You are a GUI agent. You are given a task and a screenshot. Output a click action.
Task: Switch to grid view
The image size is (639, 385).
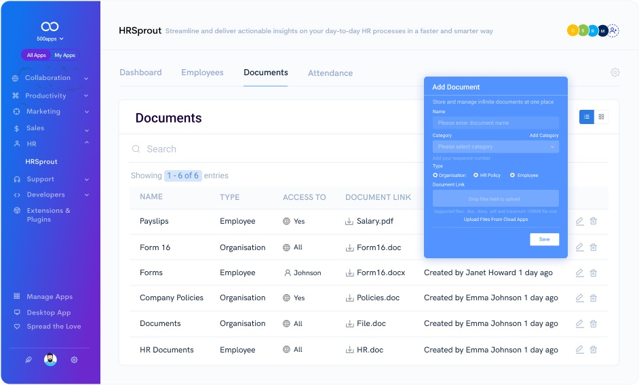click(x=601, y=117)
